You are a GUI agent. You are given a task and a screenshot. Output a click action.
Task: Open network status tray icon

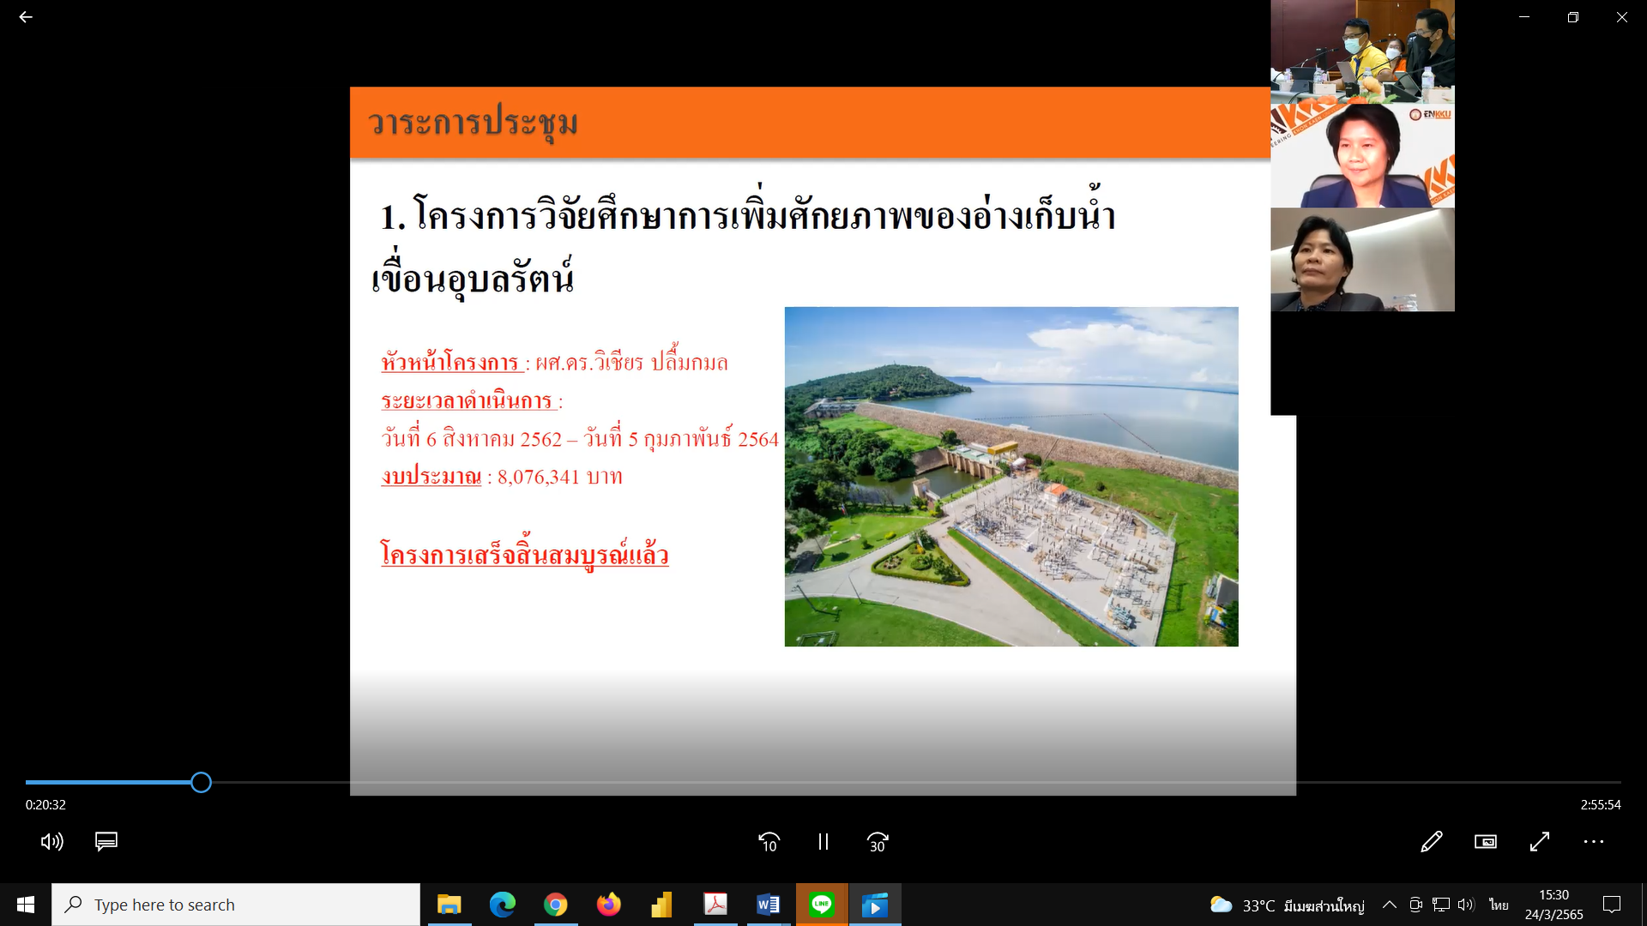(1441, 905)
